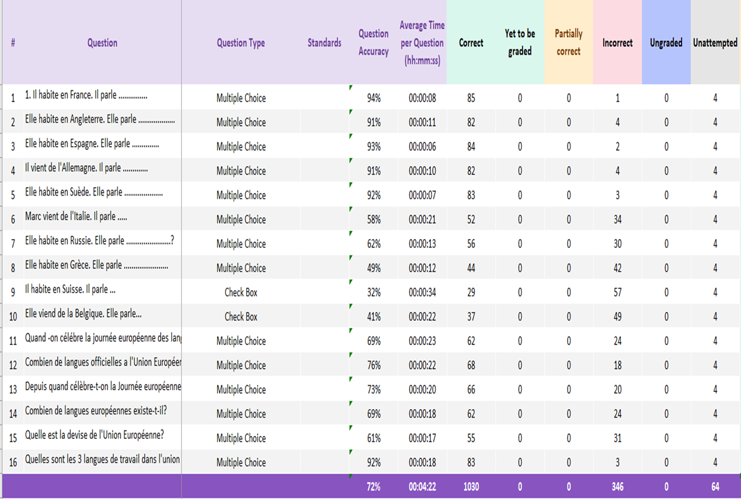Screen dimensions: 741x499
Task: Click the 32% accuracy cell
Action: 374,292
